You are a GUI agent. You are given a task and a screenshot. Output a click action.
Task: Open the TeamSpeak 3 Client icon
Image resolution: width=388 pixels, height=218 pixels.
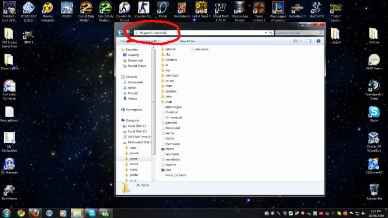pos(373,86)
